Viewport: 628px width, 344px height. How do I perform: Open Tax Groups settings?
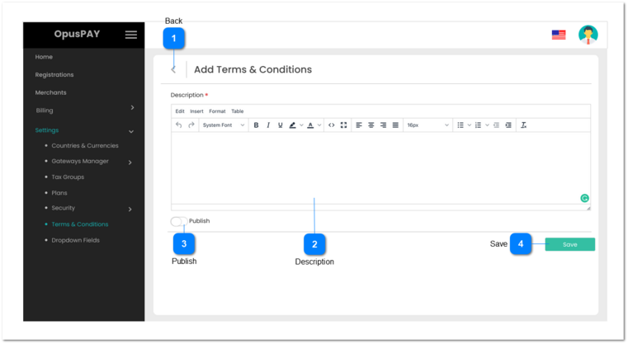[68, 177]
